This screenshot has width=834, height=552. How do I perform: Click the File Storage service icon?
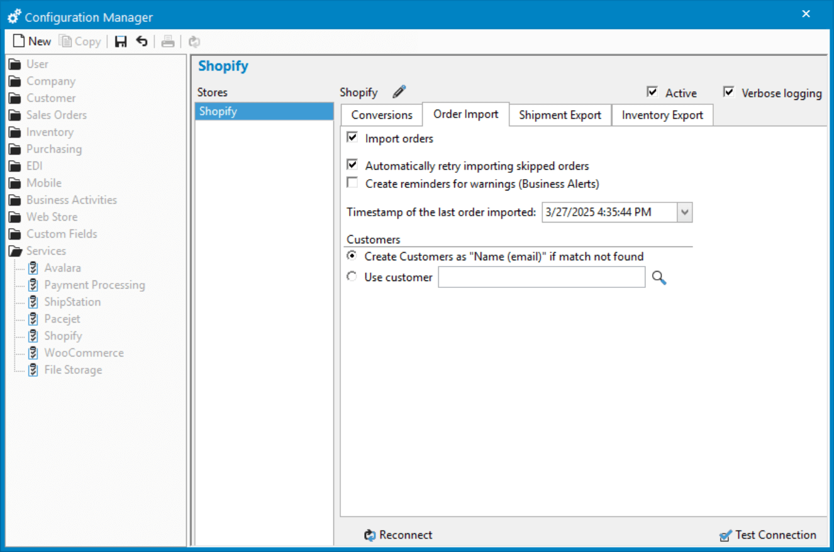[x=33, y=370]
